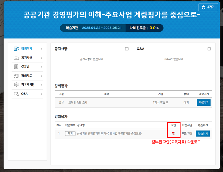The image size is (223, 172).
Task: Click the Q&A sidebar magnifier icon
Action: [16, 93]
